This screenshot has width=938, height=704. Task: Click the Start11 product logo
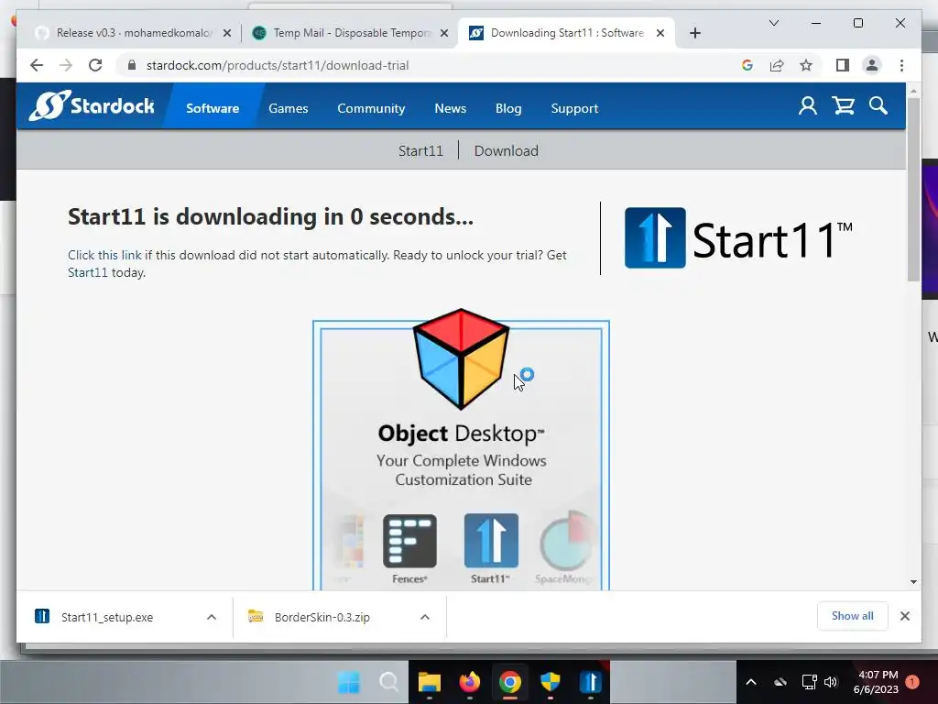738,238
